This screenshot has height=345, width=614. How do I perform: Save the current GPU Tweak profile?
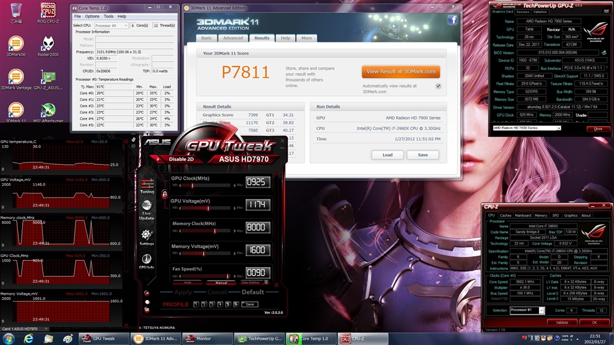click(250, 304)
